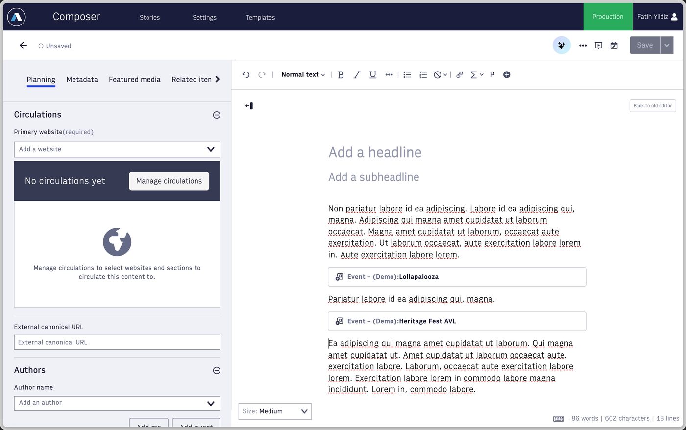Image resolution: width=686 pixels, height=430 pixels.
Task: Click the Add a headline field
Action: (x=375, y=152)
